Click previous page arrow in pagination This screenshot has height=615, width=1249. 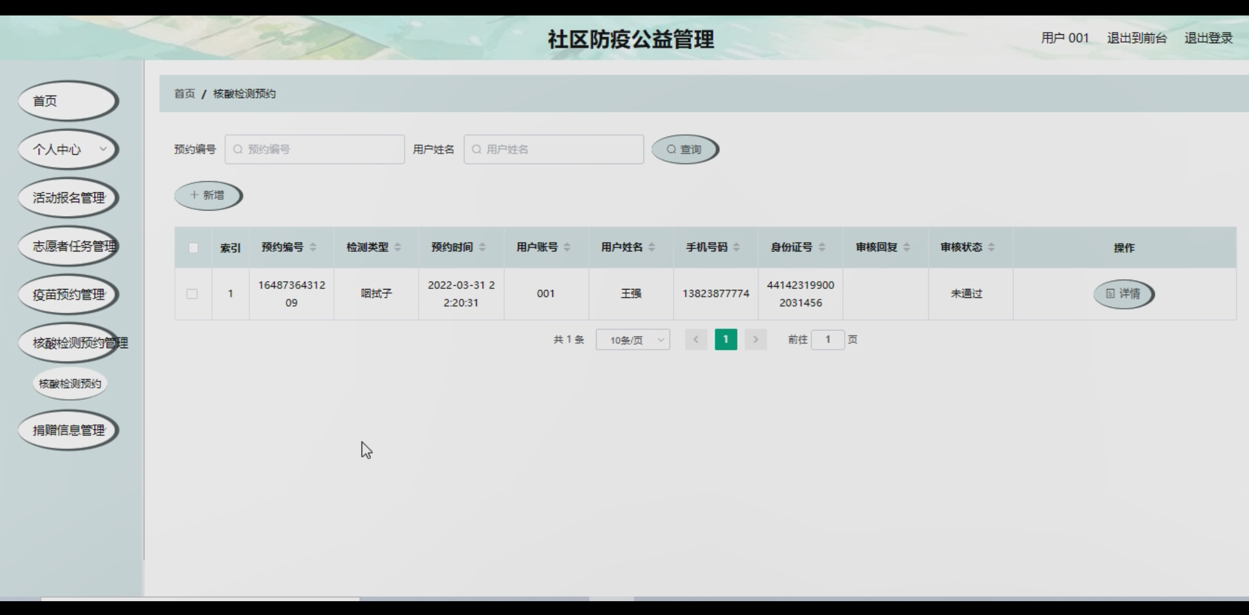(696, 339)
